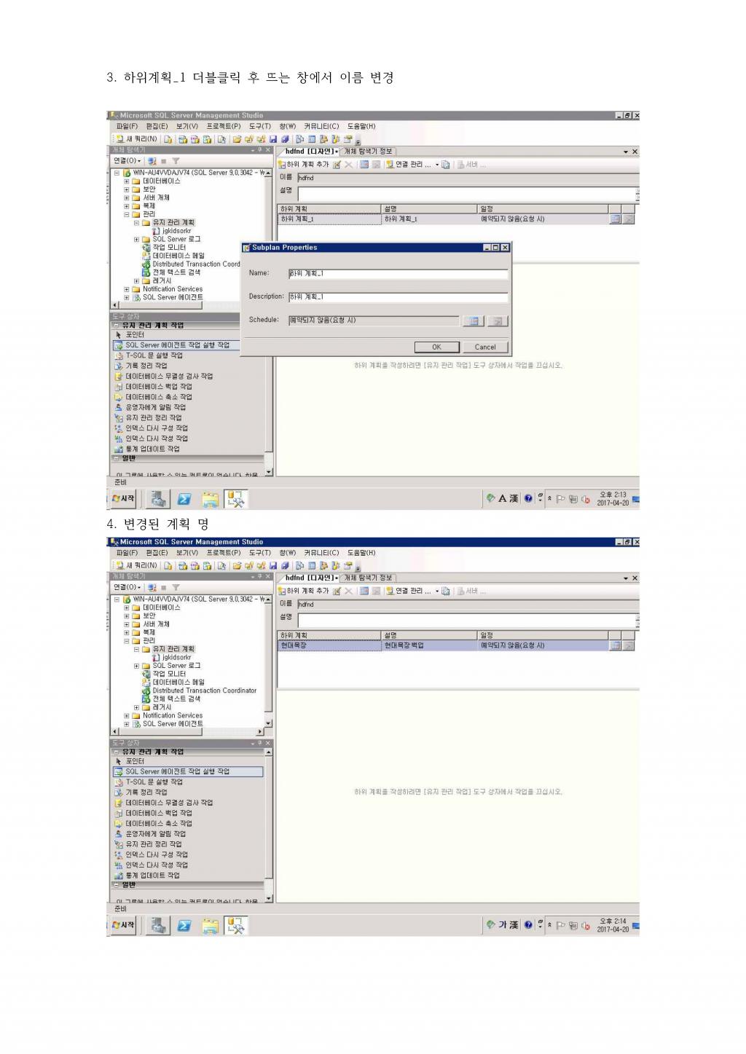This screenshot has height=1054, width=746.
Task: Expand 보안 node in step 4 object explorer
Action: click(126, 616)
